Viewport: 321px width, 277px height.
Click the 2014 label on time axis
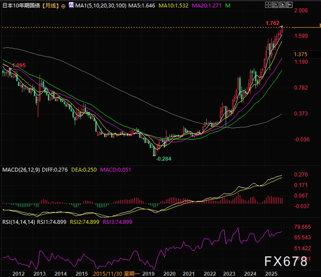tap(61, 274)
